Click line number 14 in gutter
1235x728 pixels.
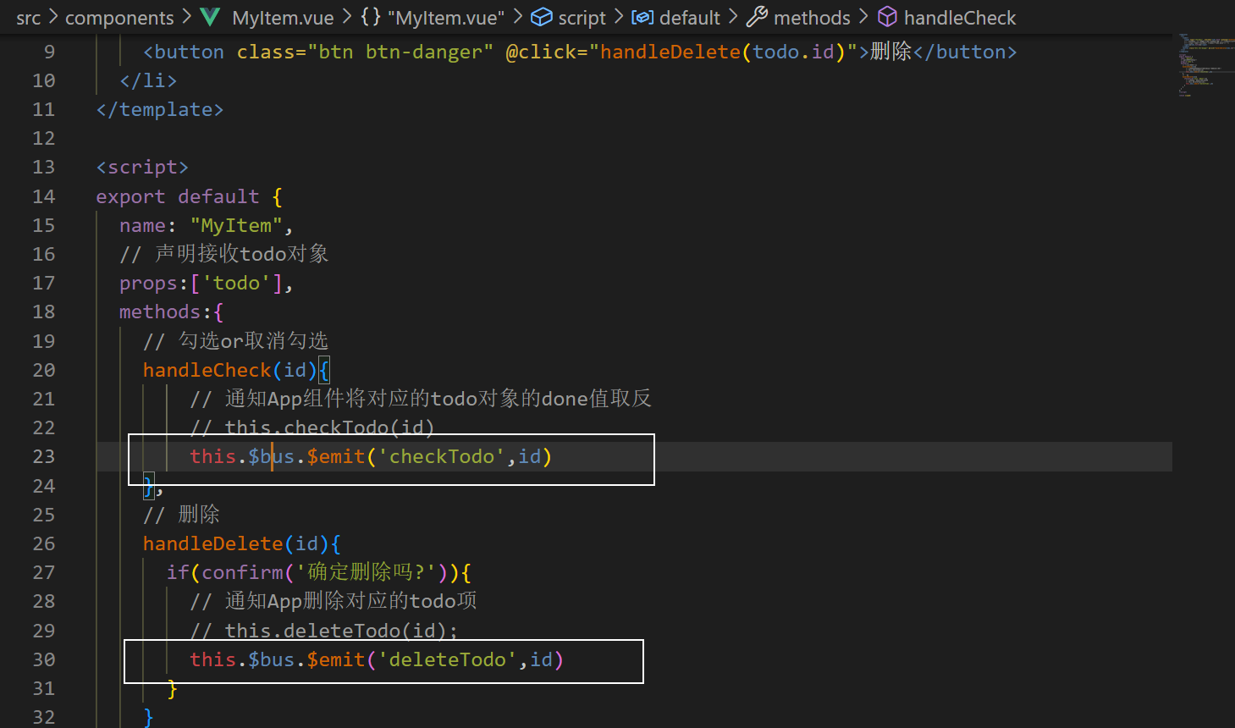(x=44, y=196)
